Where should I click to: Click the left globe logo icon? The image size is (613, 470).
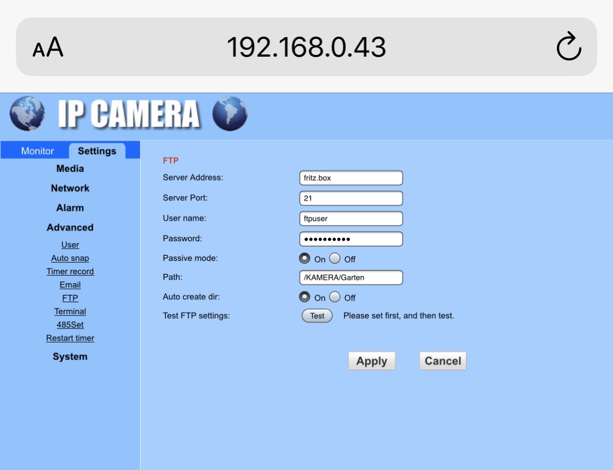(27, 114)
